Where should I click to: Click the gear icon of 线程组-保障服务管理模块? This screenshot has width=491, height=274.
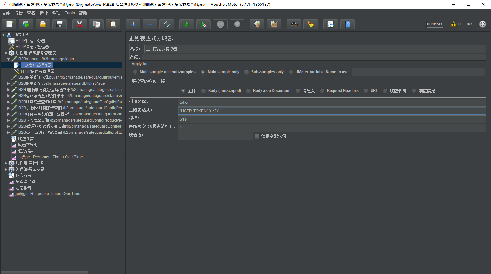point(11,53)
